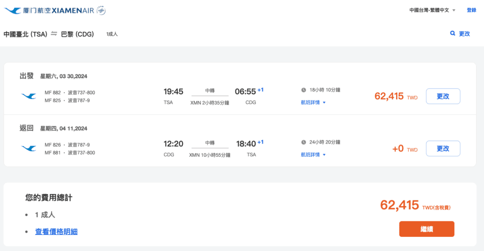Screen dimensions: 484x251
Task: Click the 登錄 login link
Action: (x=471, y=10)
